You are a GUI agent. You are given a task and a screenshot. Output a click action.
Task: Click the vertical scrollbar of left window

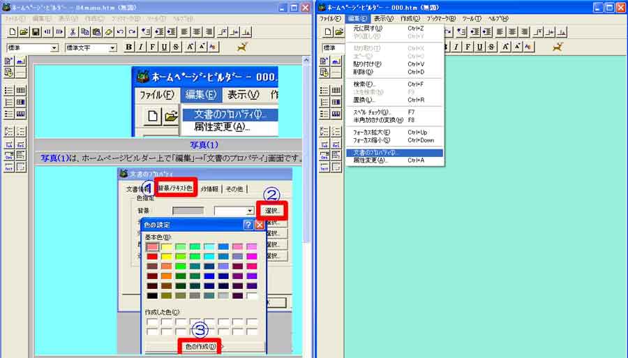(x=307, y=174)
